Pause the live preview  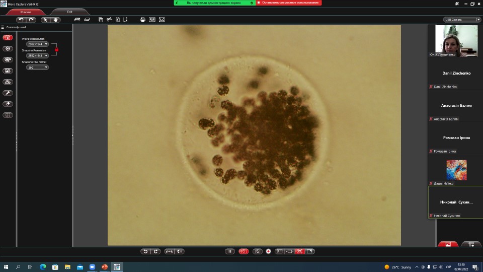(x=230, y=251)
